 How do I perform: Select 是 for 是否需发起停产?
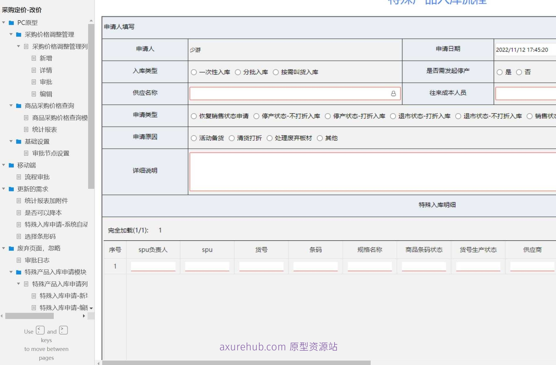click(499, 72)
